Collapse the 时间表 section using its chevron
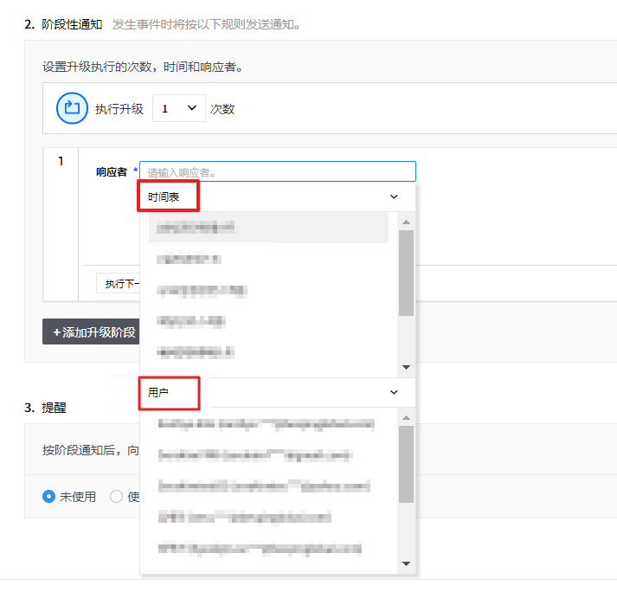The width and height of the screenshot is (617, 592). pyautogui.click(x=395, y=197)
